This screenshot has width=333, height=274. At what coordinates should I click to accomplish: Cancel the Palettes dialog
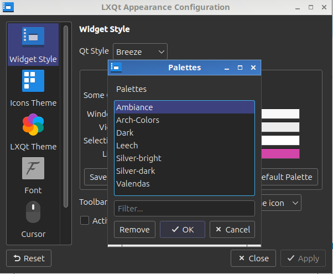point(232,230)
